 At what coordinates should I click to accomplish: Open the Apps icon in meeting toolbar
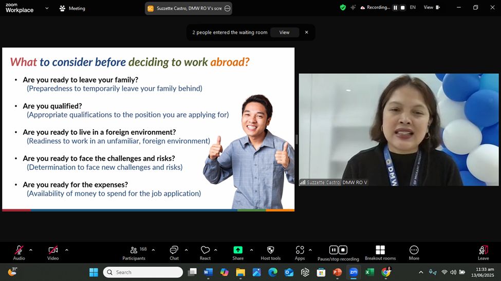tap(300, 250)
